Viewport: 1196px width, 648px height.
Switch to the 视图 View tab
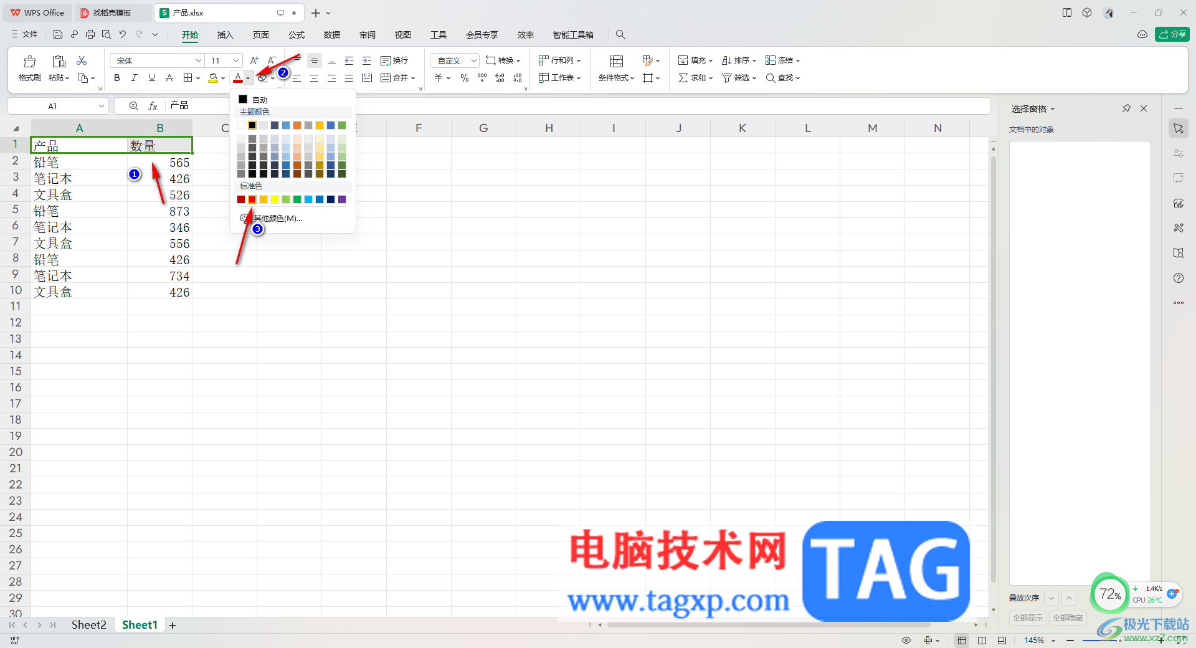(x=403, y=35)
